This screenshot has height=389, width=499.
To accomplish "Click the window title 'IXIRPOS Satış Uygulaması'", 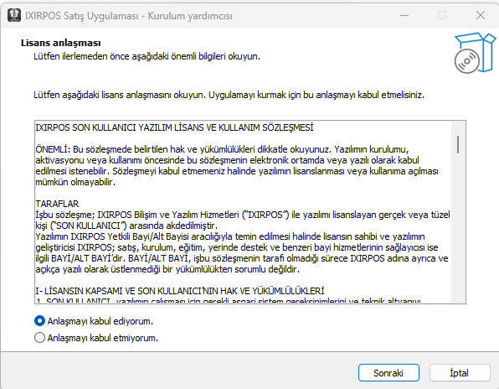I will (82, 16).
